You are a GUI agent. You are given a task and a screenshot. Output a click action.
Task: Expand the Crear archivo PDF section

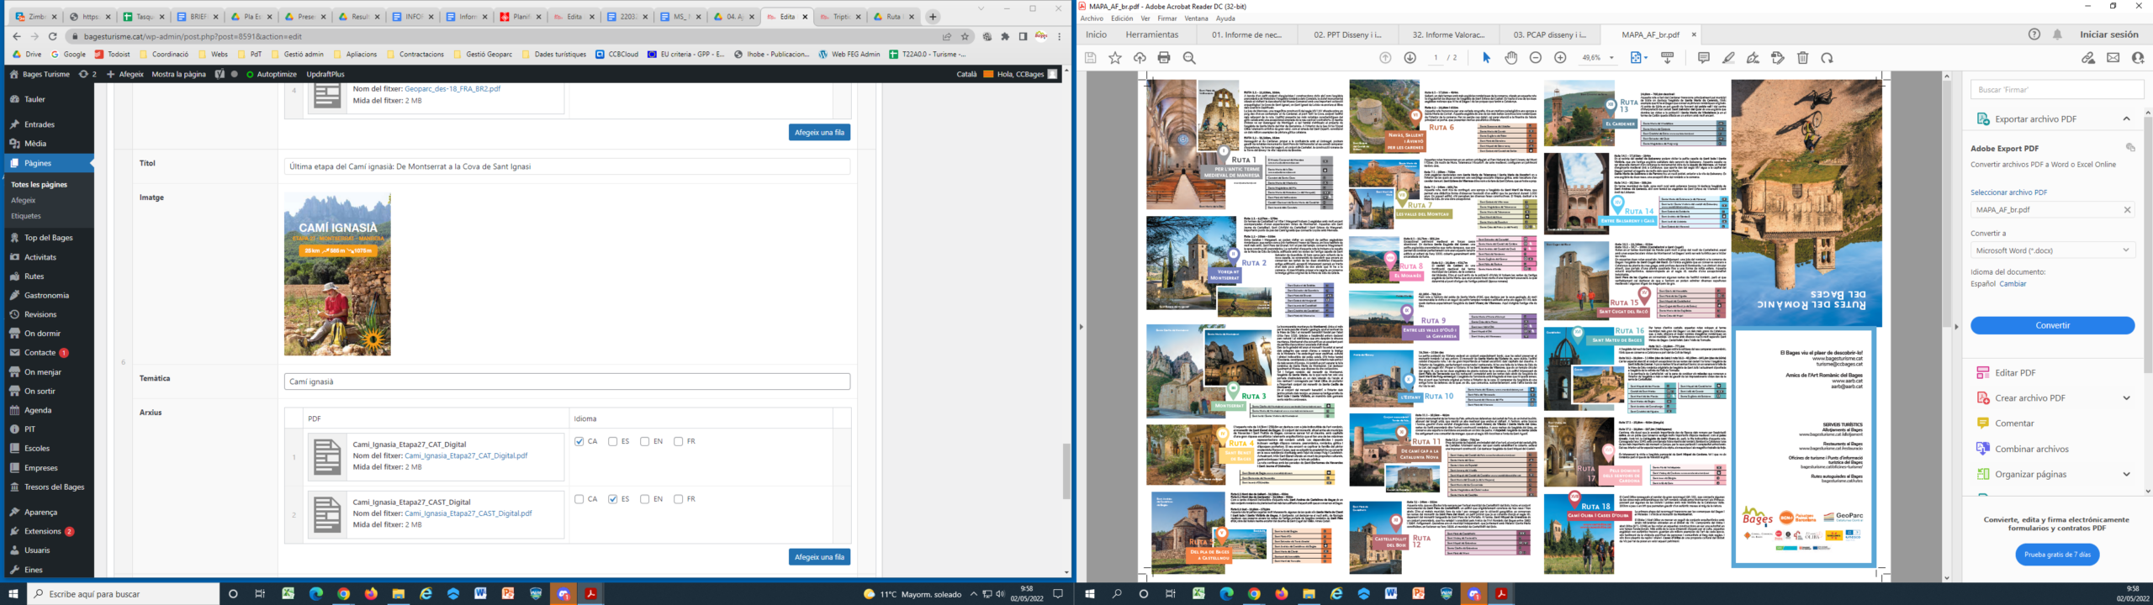[x=2126, y=398]
